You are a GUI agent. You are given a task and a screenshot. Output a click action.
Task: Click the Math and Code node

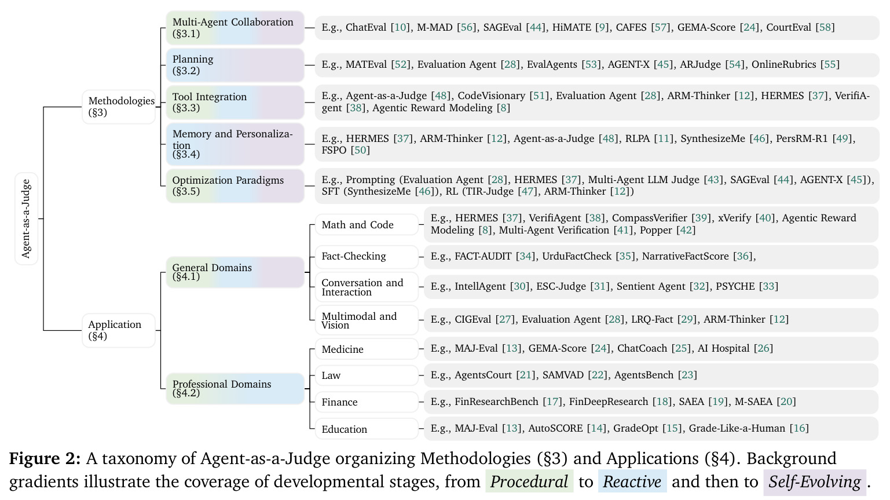(x=367, y=225)
